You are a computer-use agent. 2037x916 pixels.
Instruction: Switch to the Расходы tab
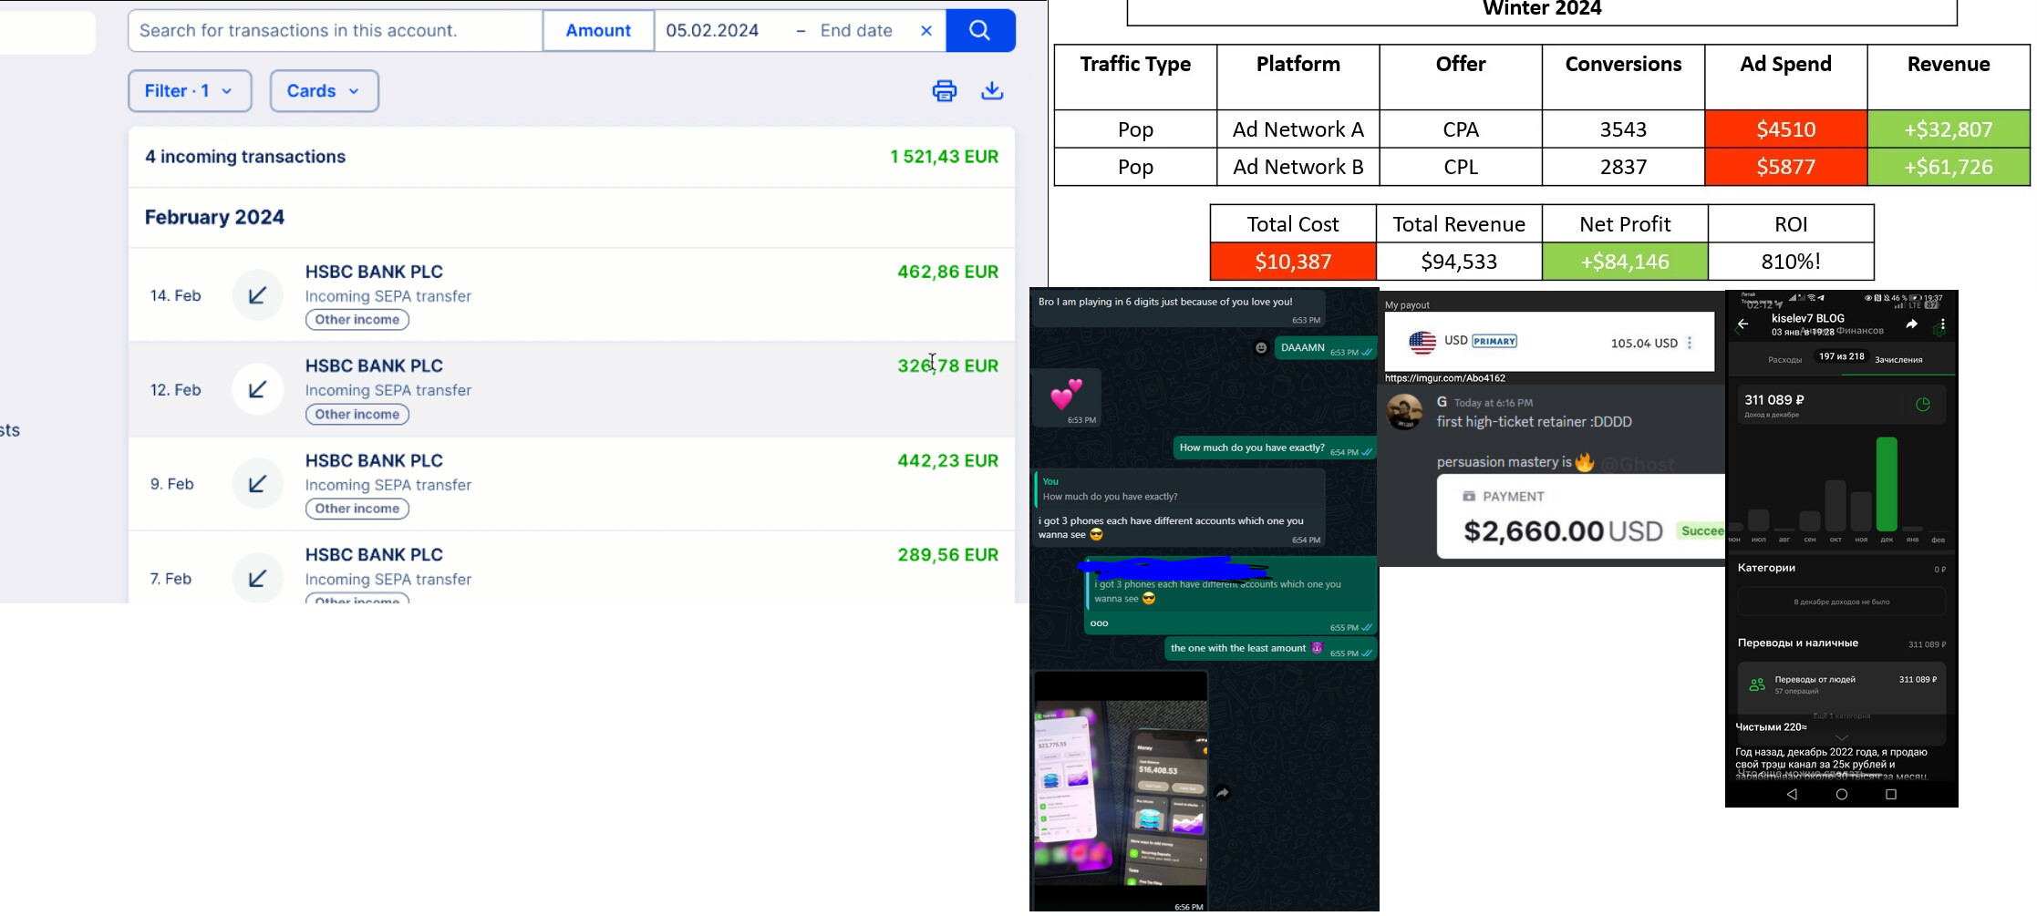[x=1784, y=360]
